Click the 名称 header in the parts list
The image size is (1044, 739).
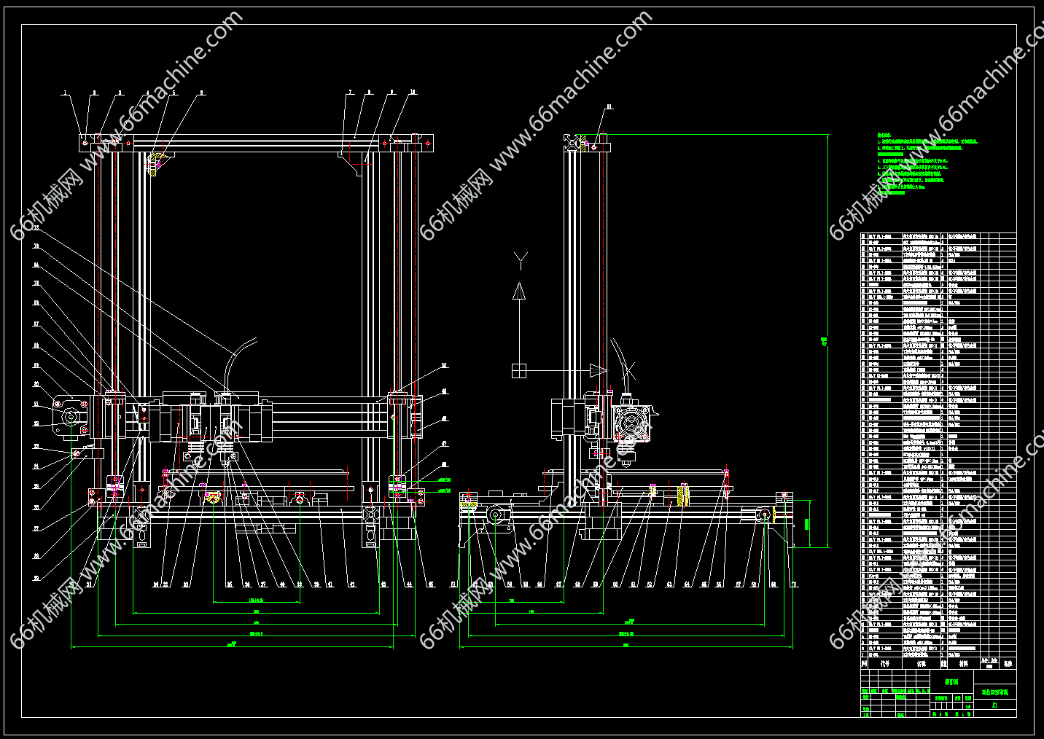click(x=921, y=664)
